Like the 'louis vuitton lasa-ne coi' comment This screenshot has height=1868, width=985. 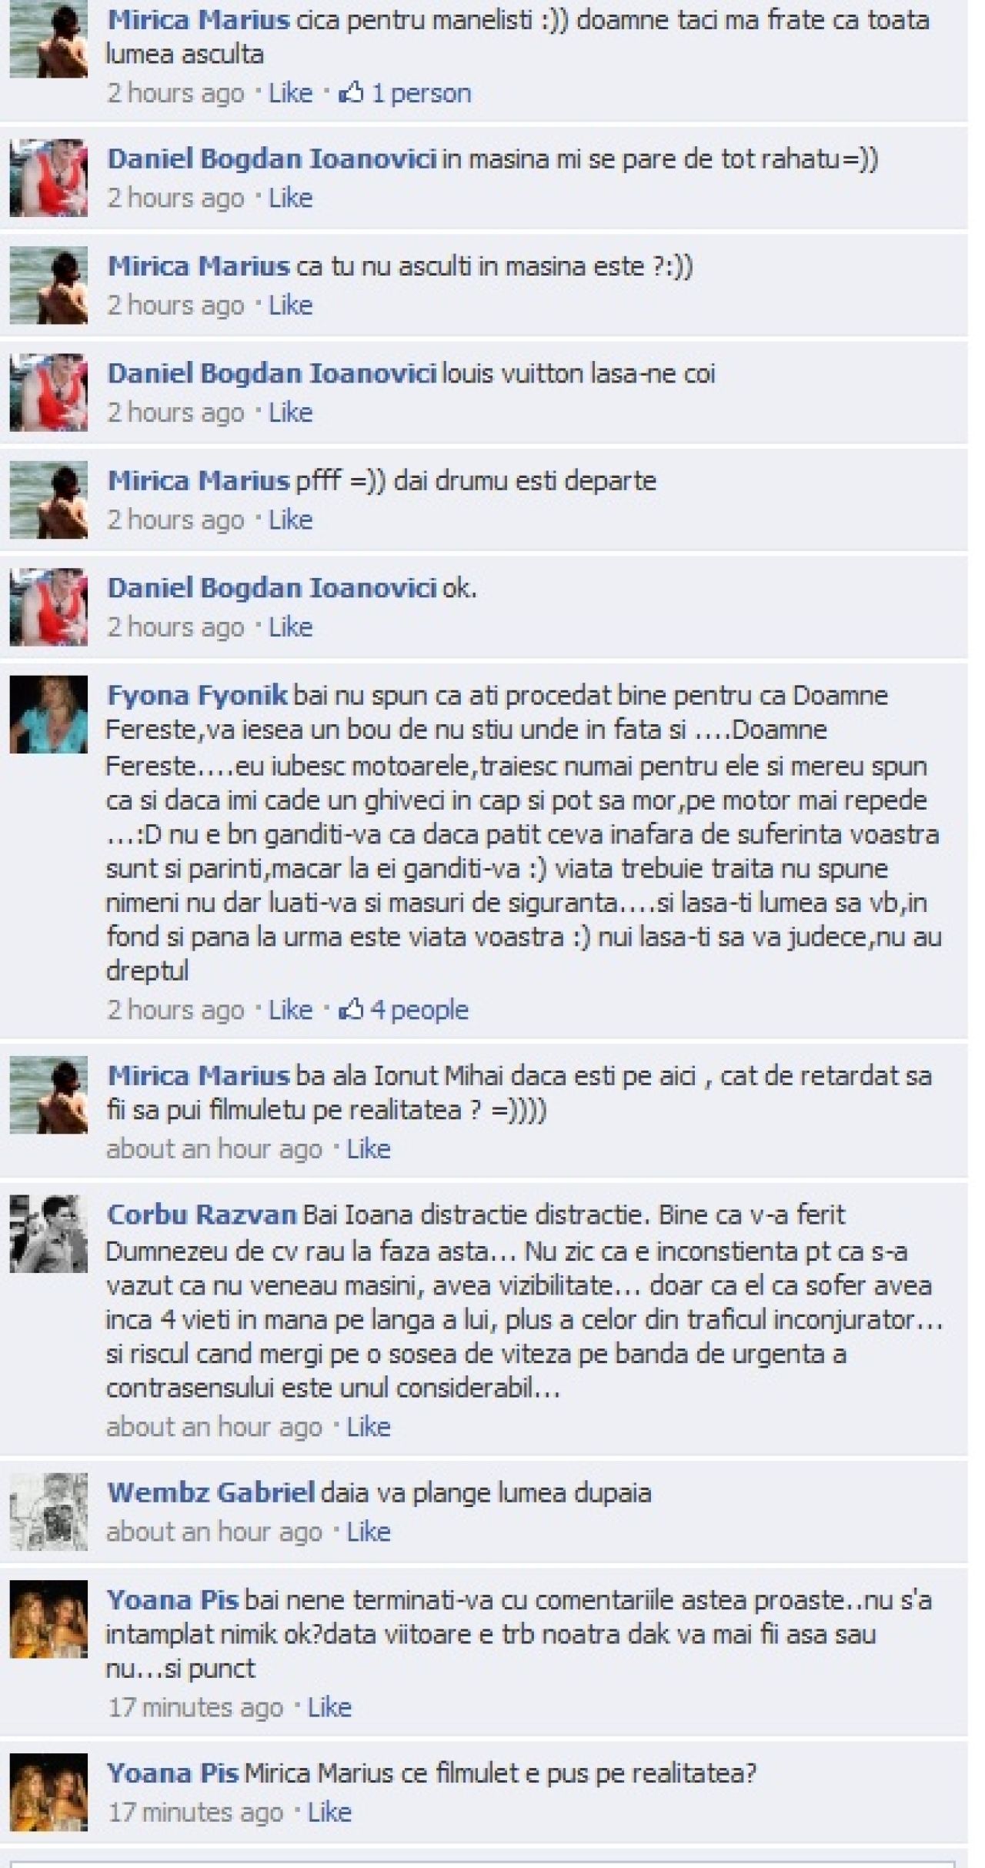coord(290,412)
